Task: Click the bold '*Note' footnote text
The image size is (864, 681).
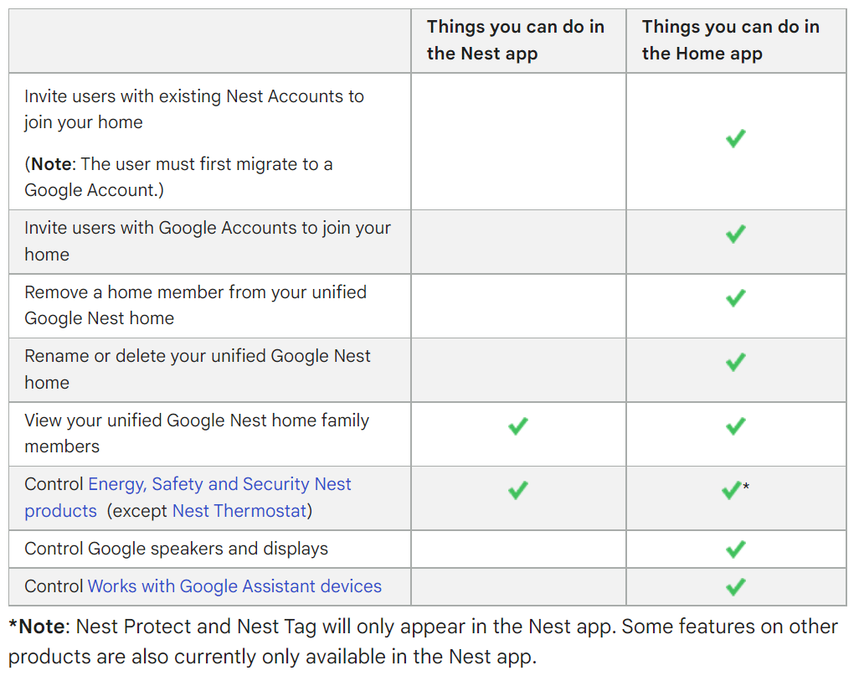Action: click(x=39, y=627)
